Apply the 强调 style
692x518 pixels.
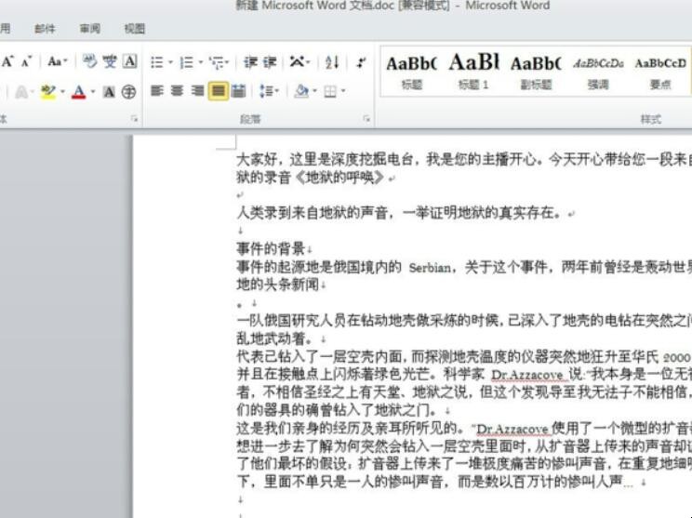pos(598,72)
